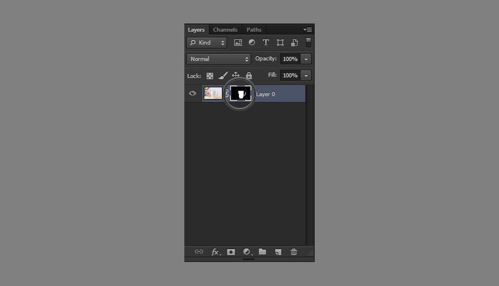Open Normal blending mode dropdown
This screenshot has height=286, width=499.
coord(218,59)
